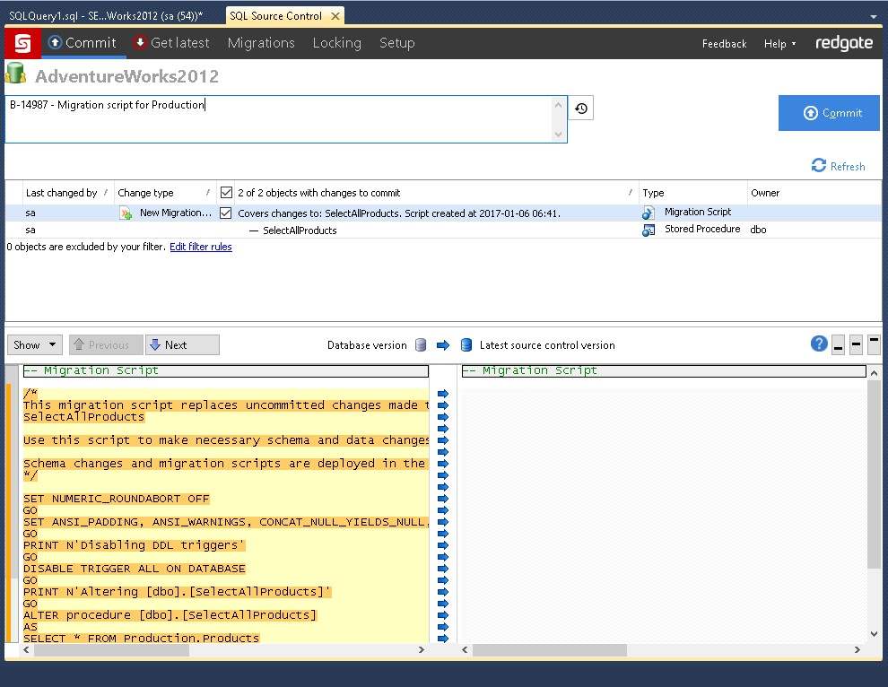Click the New Migration change type icon

pyautogui.click(x=126, y=213)
